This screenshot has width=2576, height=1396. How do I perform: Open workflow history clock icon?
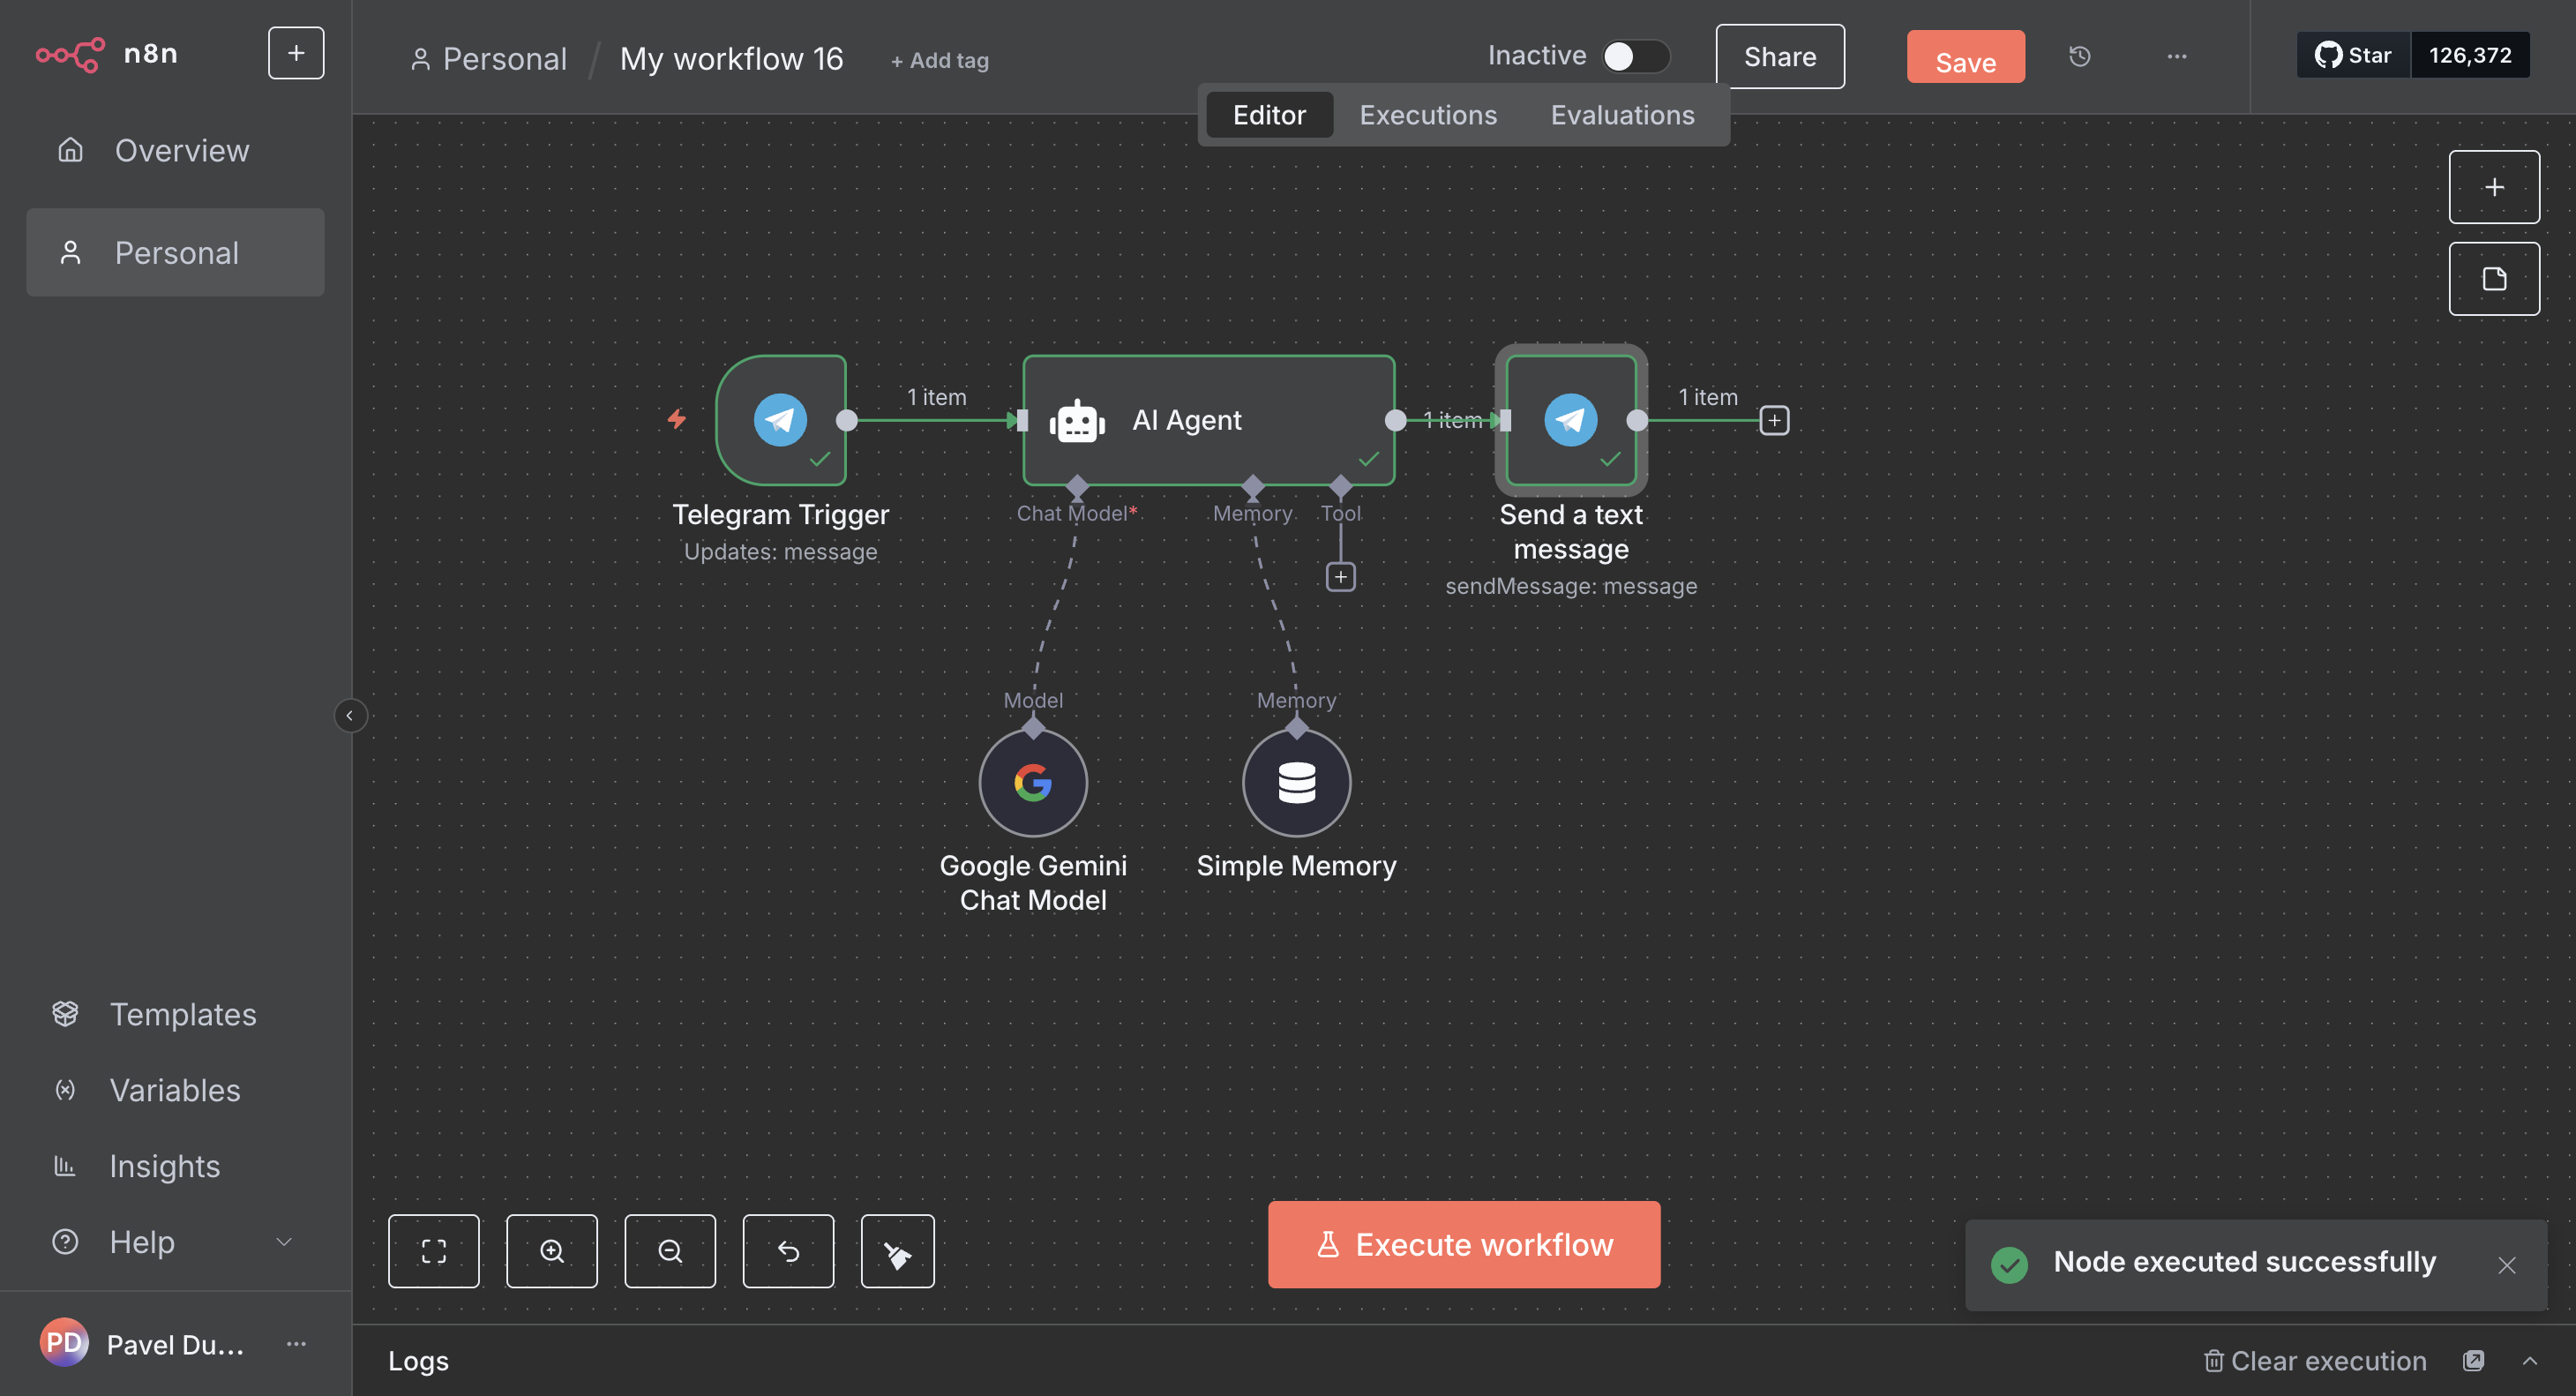pyautogui.click(x=2079, y=57)
